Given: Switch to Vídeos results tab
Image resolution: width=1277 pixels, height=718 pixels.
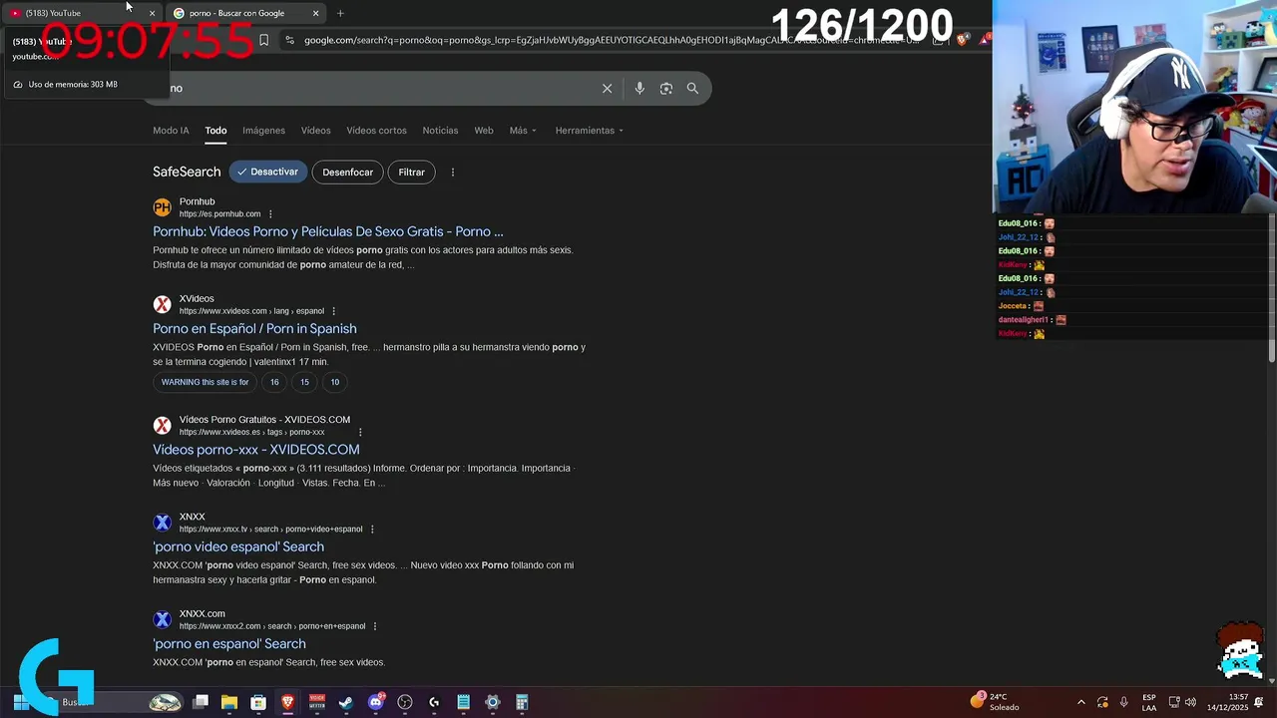Looking at the screenshot, I should click(x=315, y=131).
